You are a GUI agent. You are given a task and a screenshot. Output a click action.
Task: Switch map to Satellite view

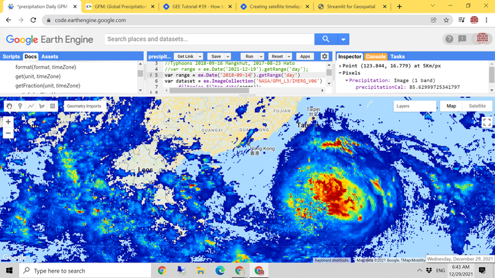(x=477, y=106)
